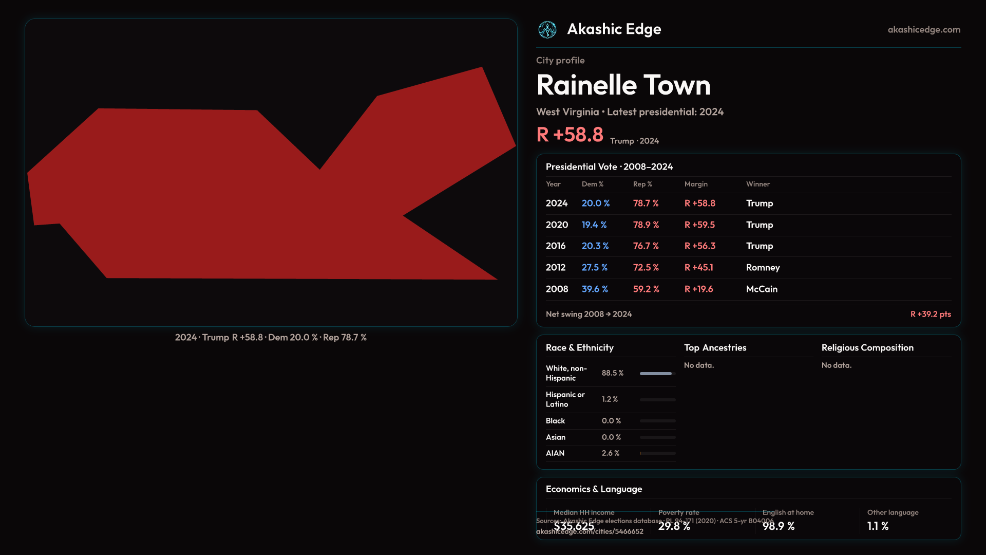Click the Top Ancestries heading

(x=715, y=348)
